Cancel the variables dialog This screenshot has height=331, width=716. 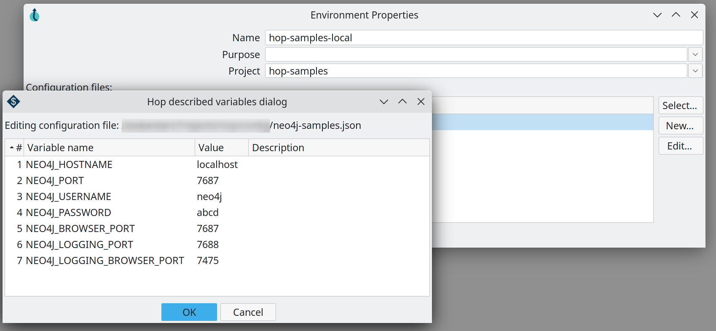pos(248,312)
